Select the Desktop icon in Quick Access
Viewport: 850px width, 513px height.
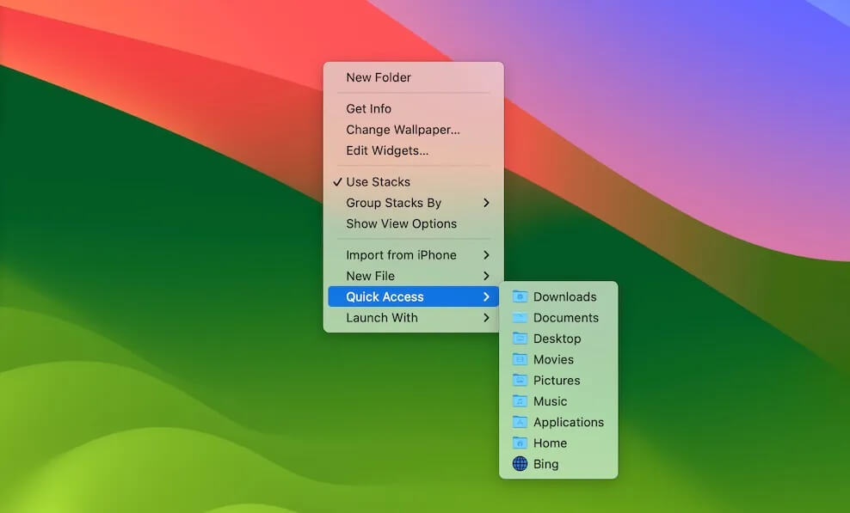(520, 339)
